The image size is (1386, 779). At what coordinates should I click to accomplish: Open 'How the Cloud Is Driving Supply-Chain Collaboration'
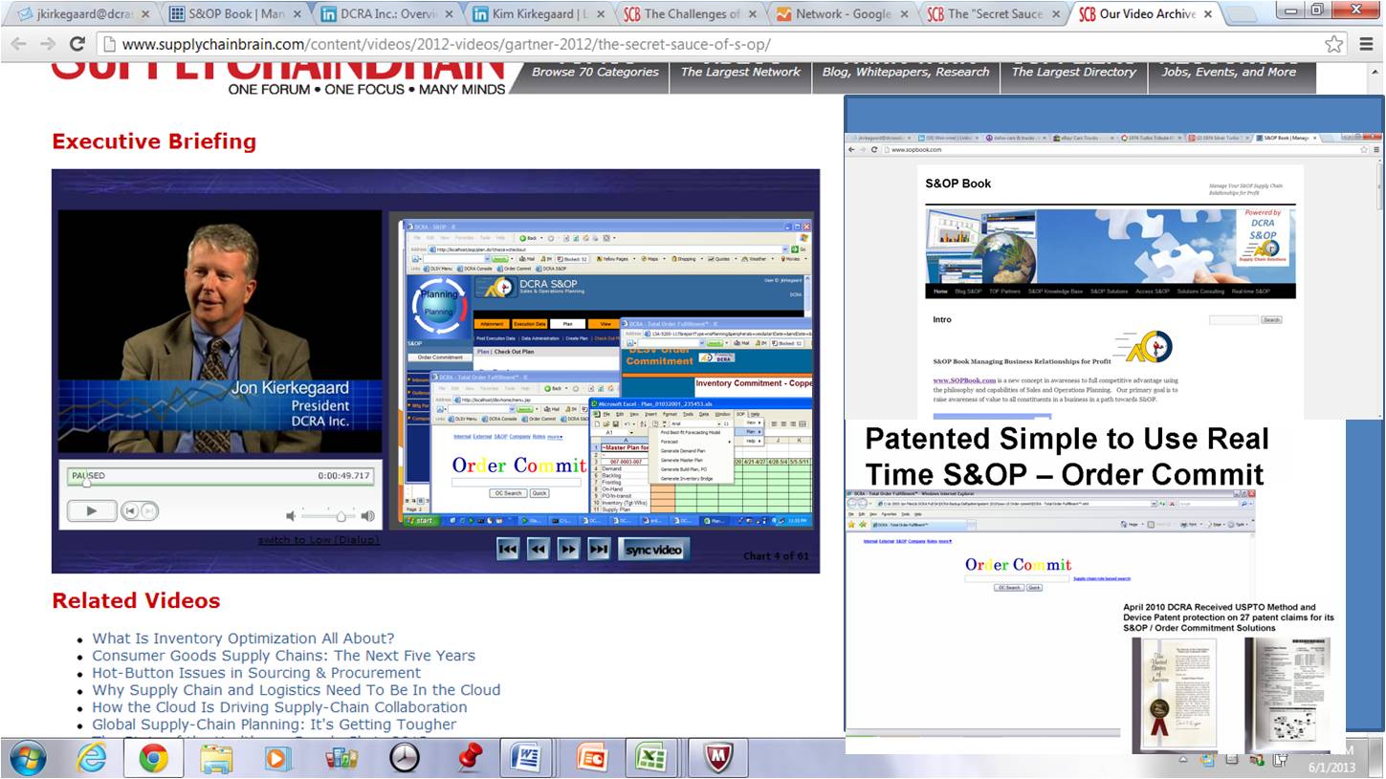pyautogui.click(x=279, y=707)
